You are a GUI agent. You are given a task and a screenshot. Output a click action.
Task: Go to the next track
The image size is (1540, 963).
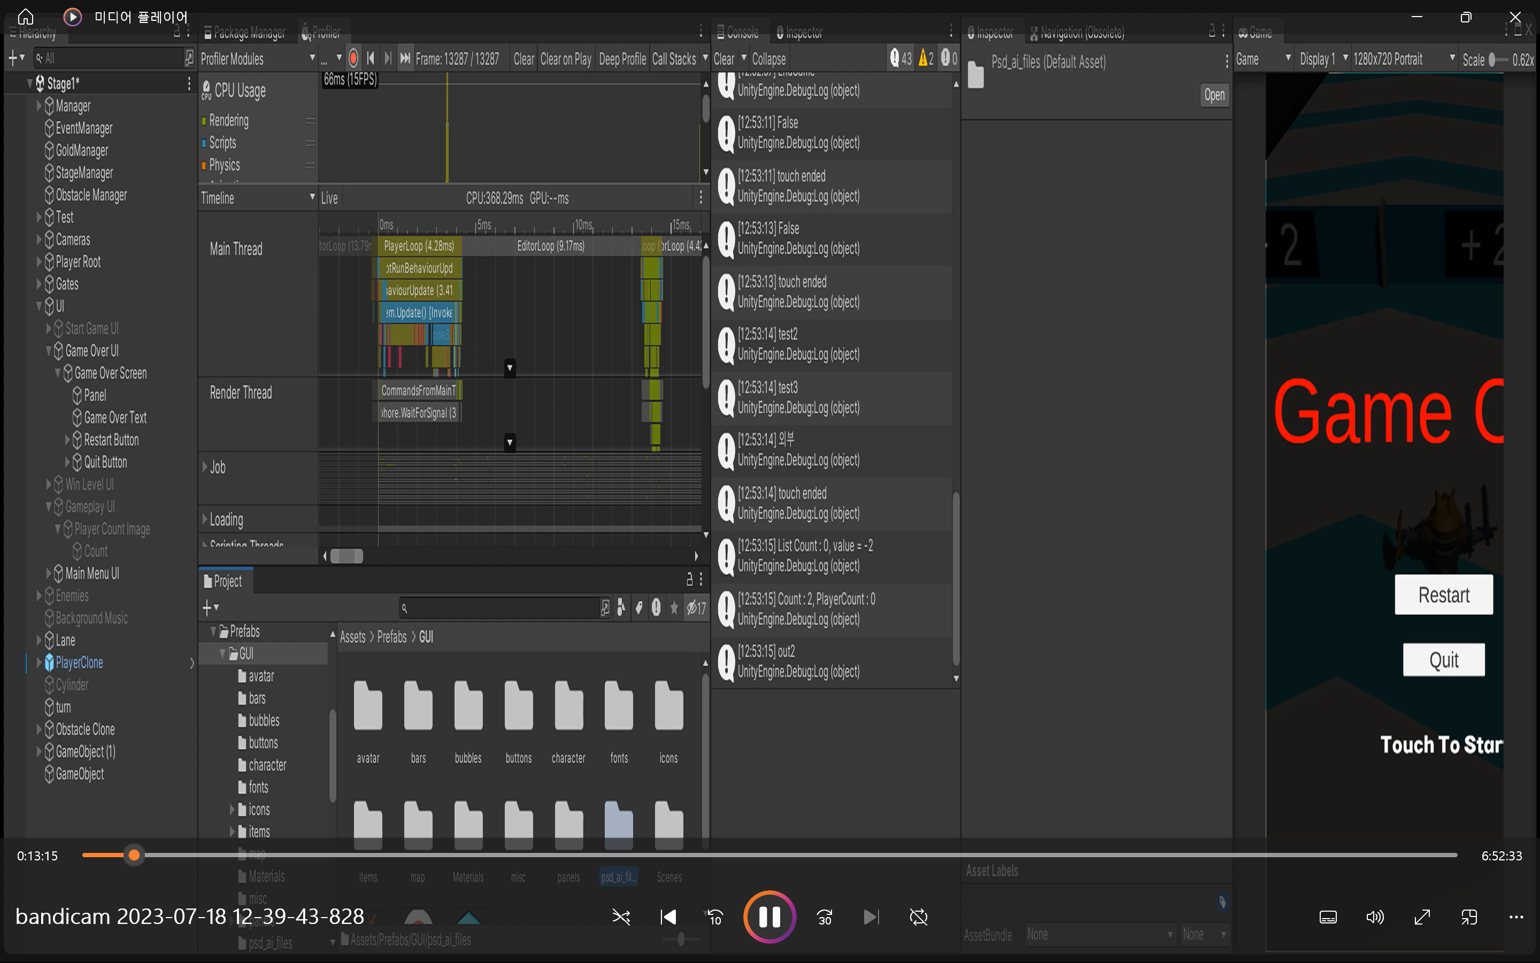(x=871, y=917)
